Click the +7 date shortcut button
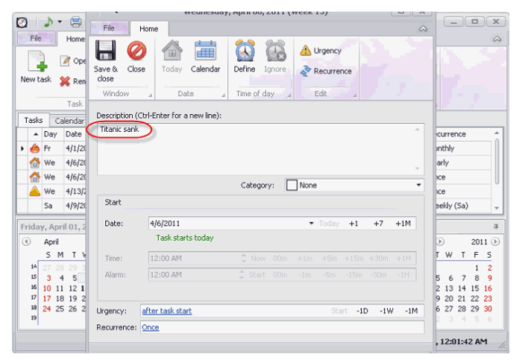The image size is (519, 360). pyautogui.click(x=378, y=224)
